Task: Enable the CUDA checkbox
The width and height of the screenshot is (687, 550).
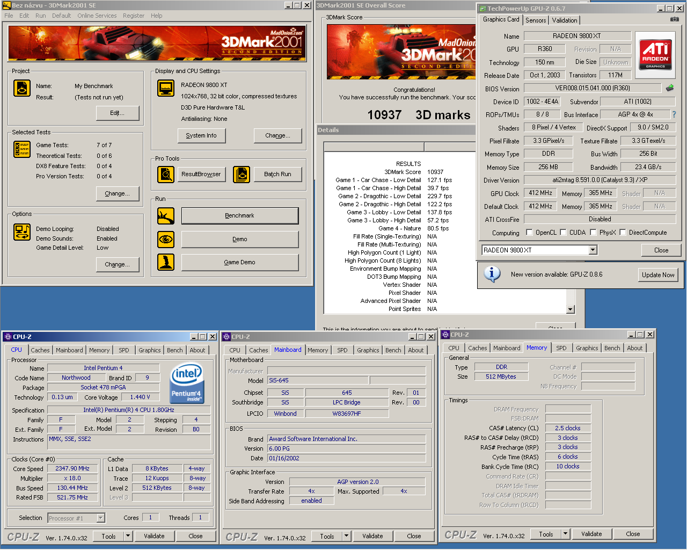Action: point(564,233)
